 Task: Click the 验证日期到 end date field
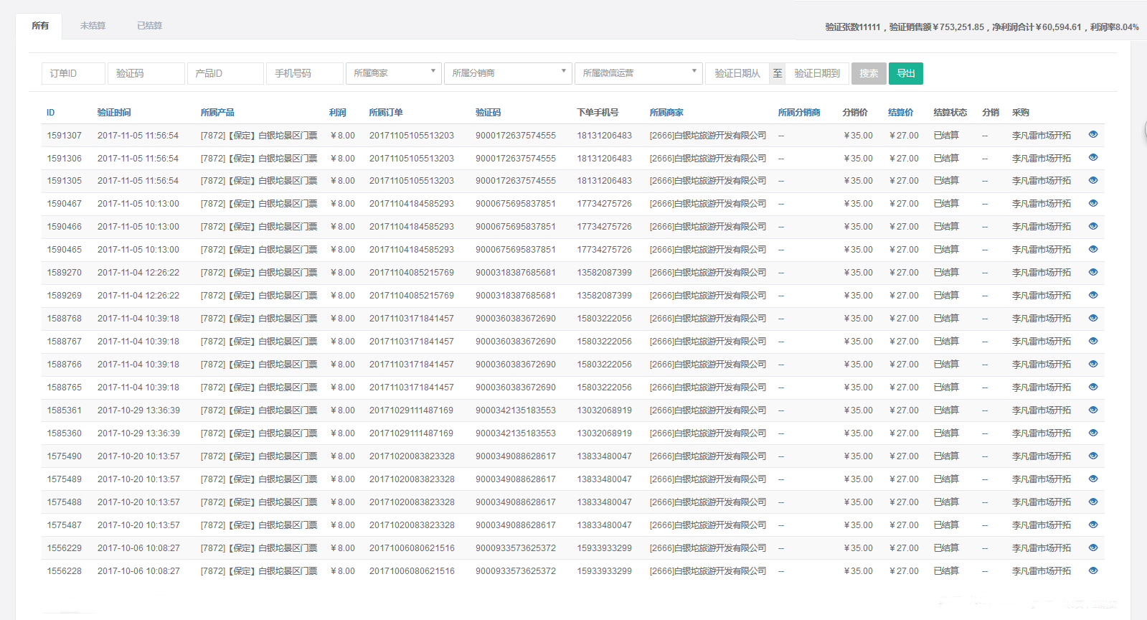point(817,73)
